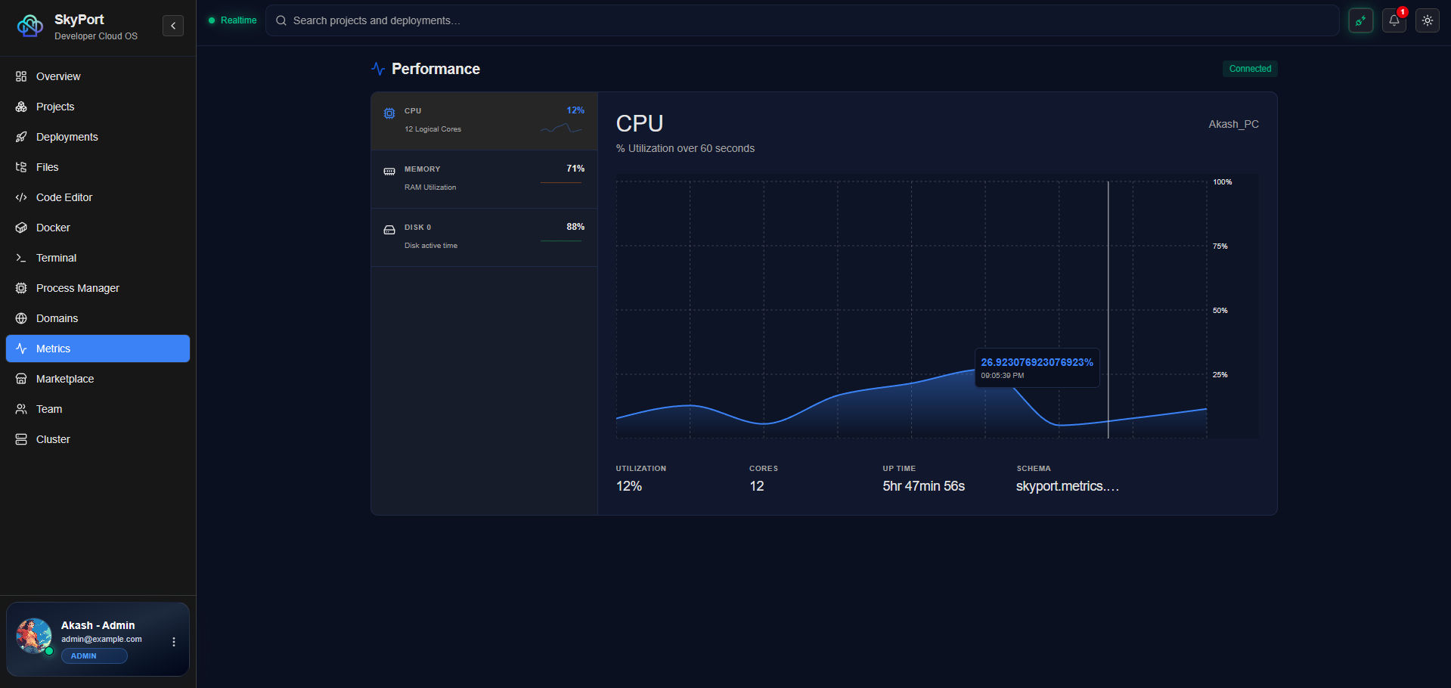Click the Domains globe icon
This screenshot has height=688, width=1451.
pos(21,318)
